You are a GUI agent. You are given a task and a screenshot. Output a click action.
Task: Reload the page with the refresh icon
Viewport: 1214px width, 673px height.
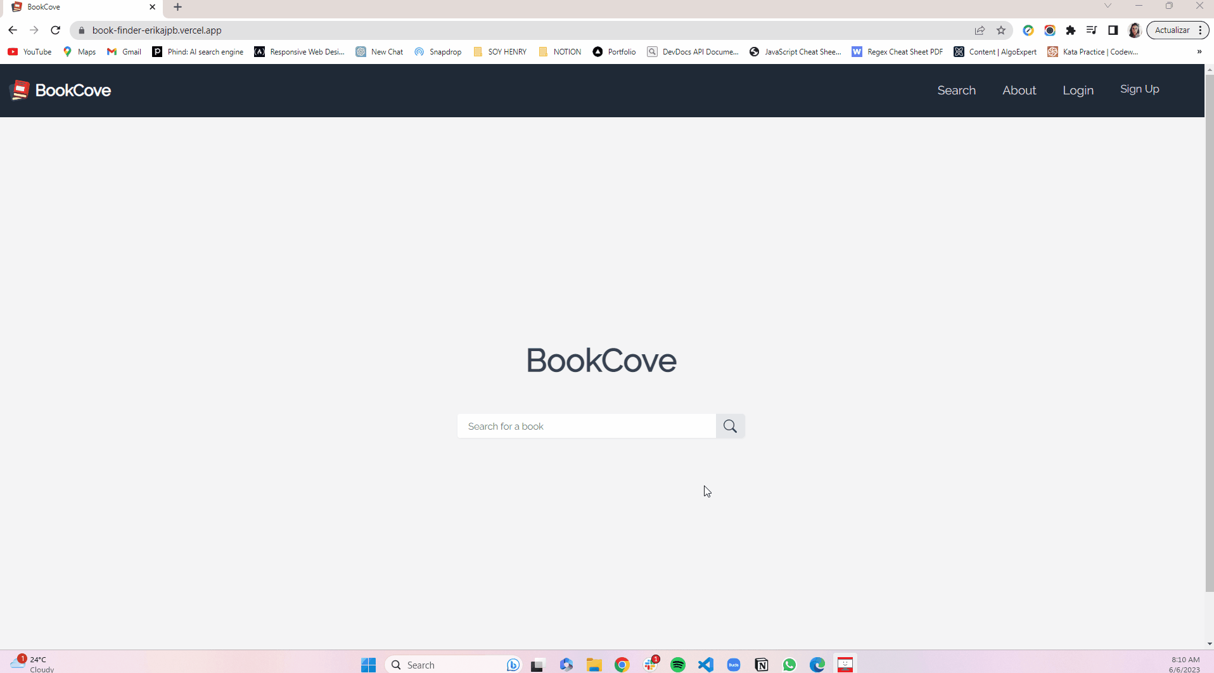click(x=56, y=30)
